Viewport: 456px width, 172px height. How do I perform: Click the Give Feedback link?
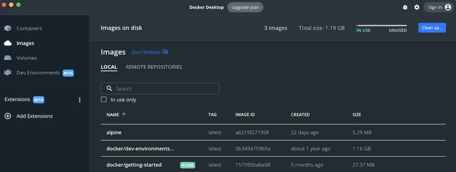146,52
